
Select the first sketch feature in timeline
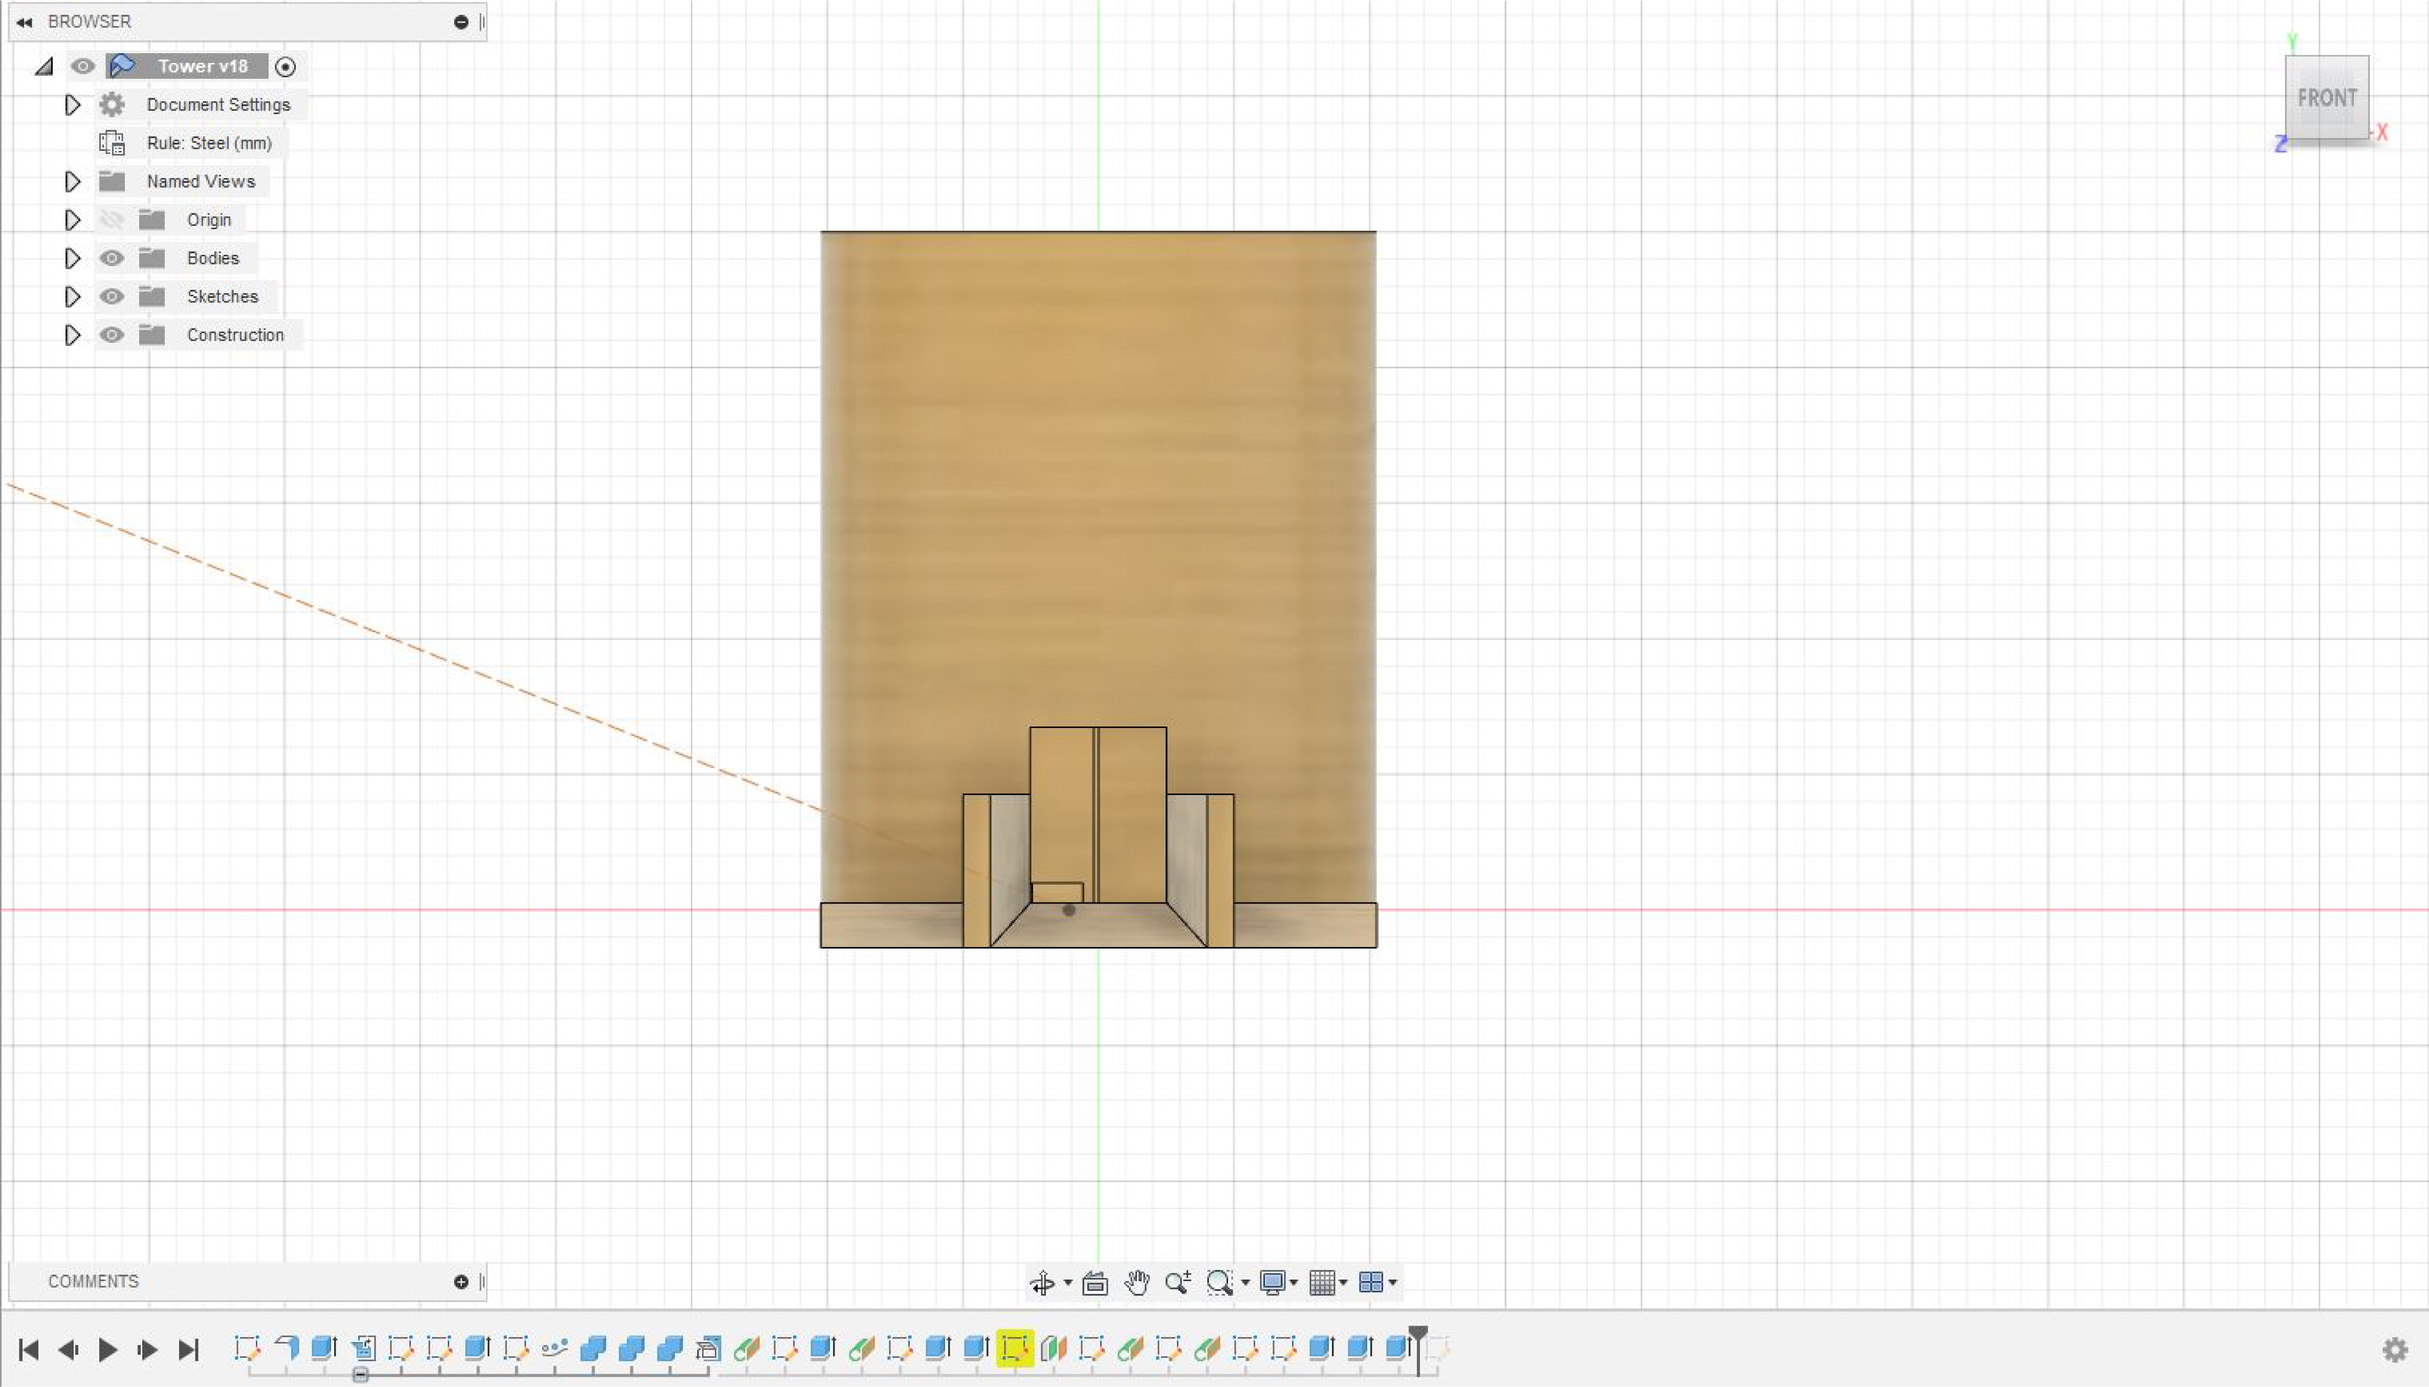pos(247,1348)
